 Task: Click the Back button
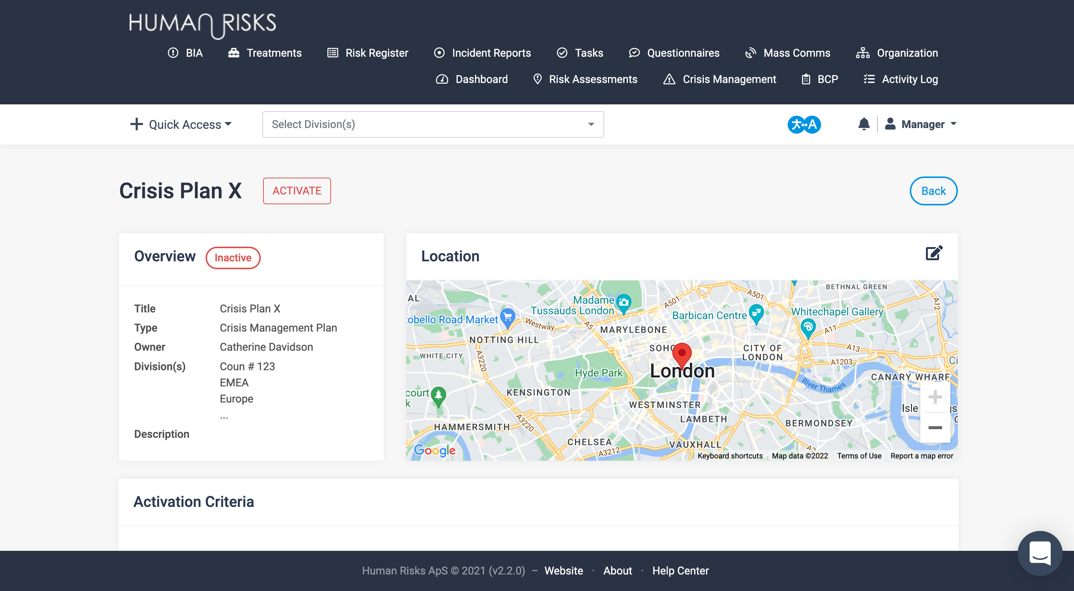coord(933,191)
